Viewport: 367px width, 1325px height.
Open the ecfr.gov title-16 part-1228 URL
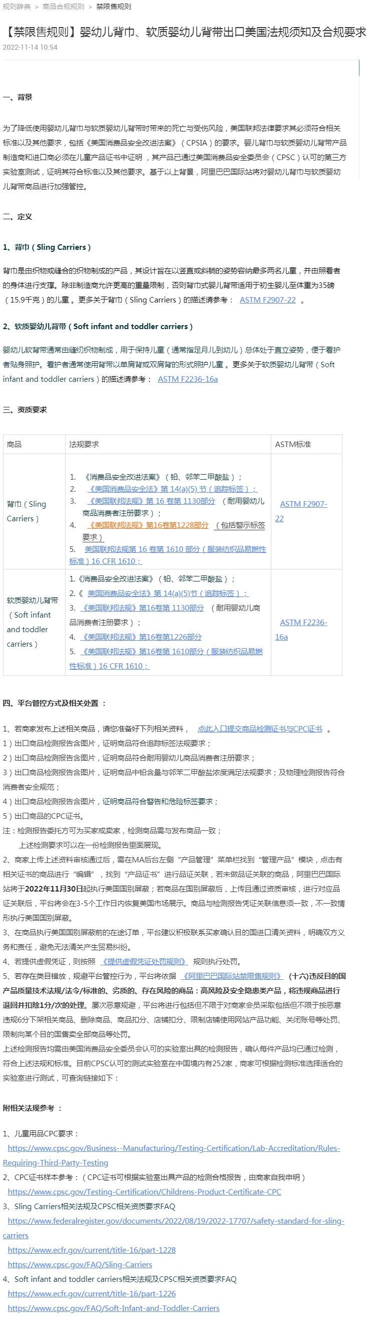[x=91, y=1250]
